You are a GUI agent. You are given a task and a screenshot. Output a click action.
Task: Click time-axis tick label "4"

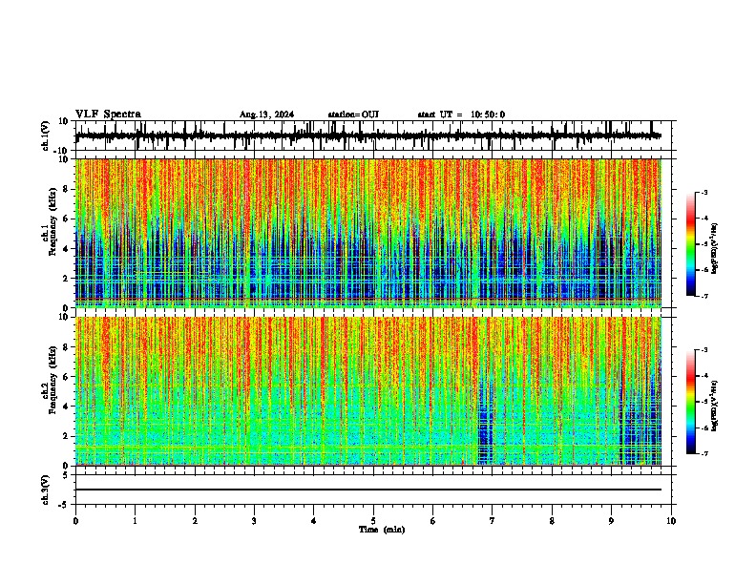click(314, 521)
